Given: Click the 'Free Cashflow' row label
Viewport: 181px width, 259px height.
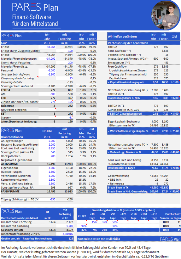Looking at the screenshot, I should point(117,67).
